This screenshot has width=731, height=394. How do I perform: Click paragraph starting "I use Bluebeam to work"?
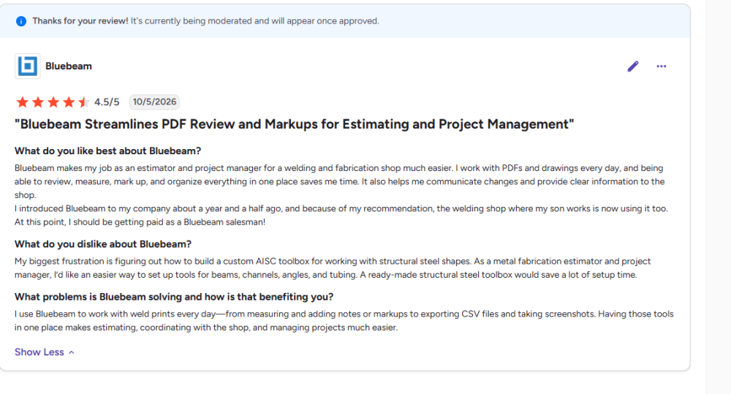(344, 321)
